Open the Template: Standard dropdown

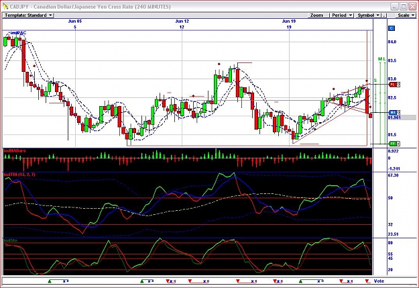click(x=28, y=15)
